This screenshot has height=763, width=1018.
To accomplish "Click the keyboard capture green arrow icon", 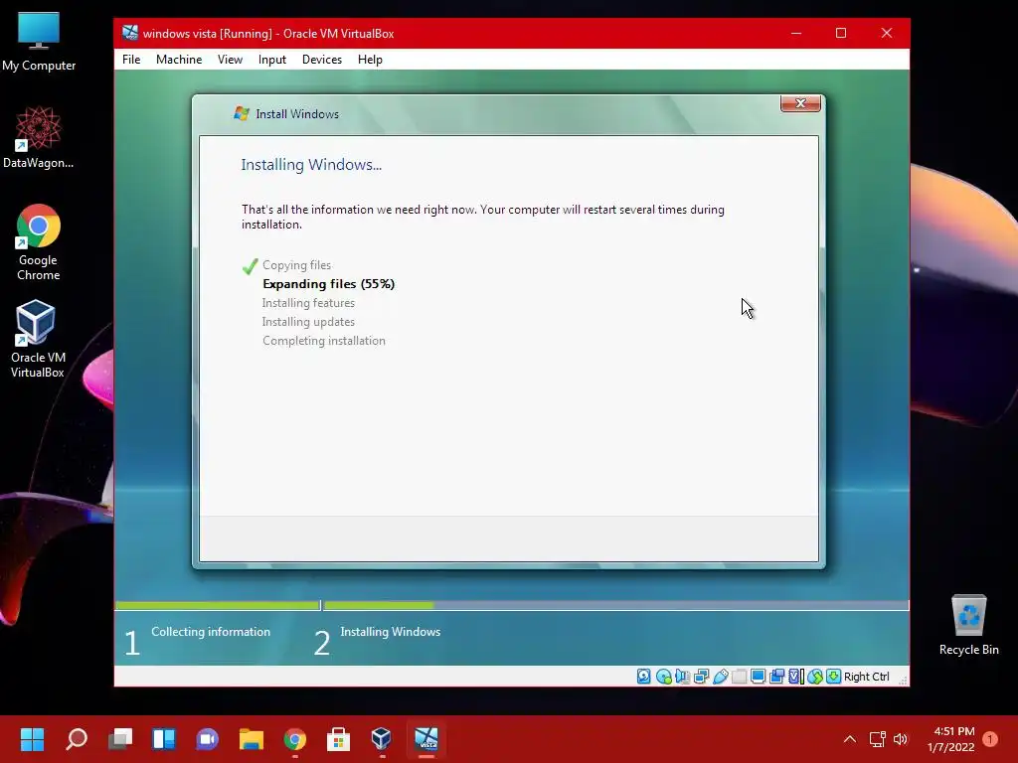I will 834,677.
